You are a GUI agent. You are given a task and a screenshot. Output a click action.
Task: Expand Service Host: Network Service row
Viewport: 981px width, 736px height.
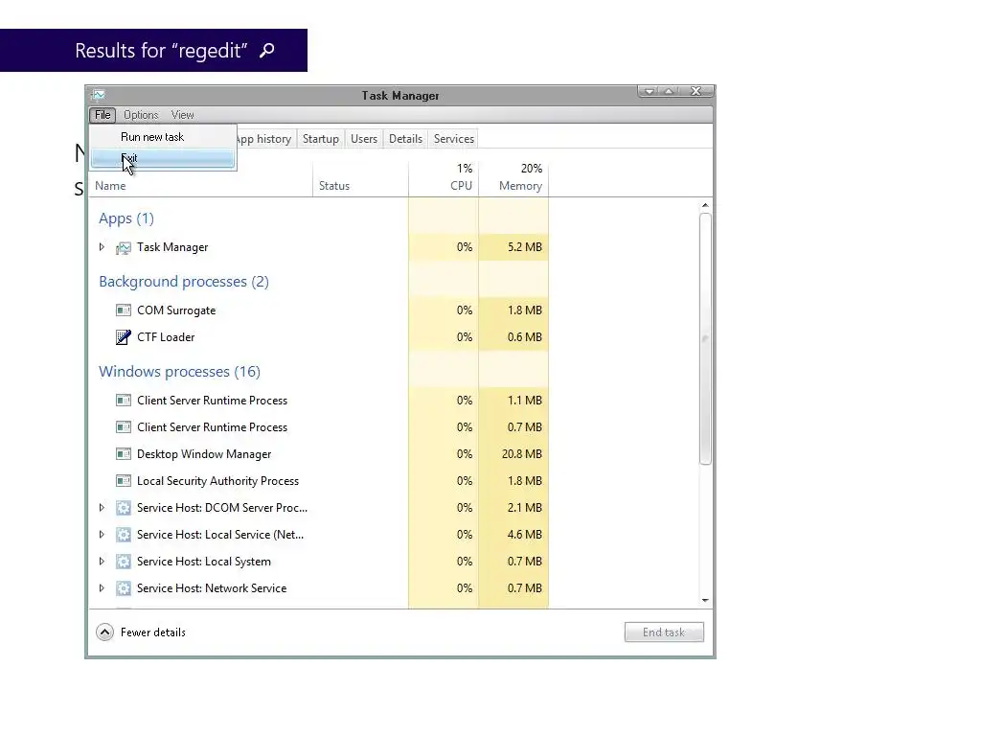102,588
